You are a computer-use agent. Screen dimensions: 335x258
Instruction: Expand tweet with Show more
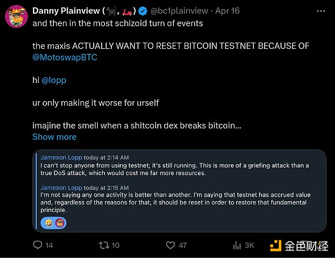pos(55,137)
